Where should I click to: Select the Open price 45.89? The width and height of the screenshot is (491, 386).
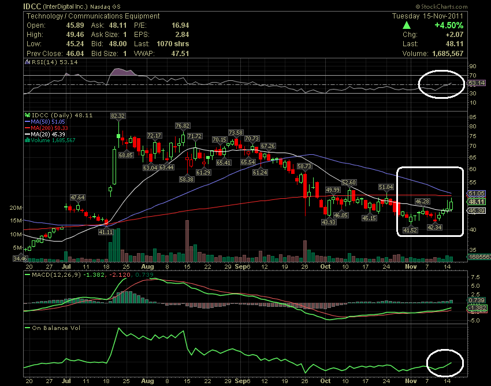click(x=75, y=25)
